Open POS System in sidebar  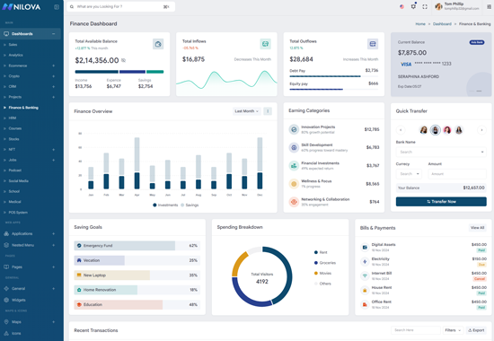click(x=18, y=212)
